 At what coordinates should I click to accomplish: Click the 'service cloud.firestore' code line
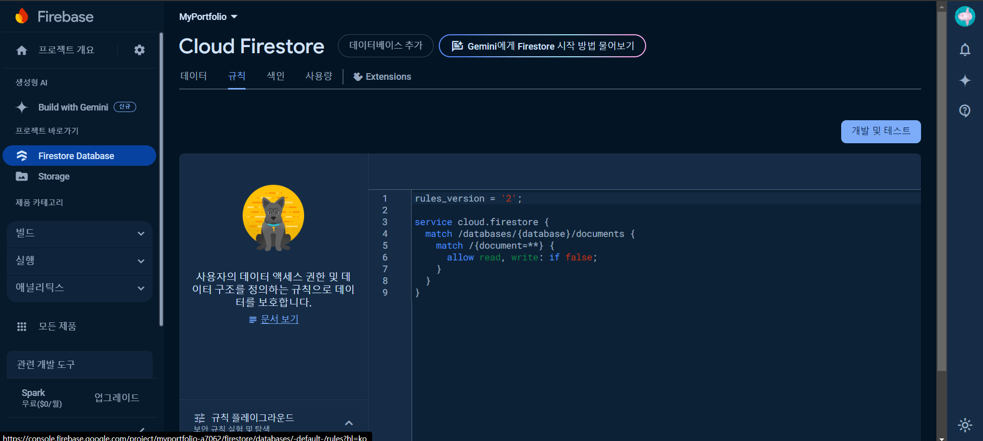click(x=481, y=222)
